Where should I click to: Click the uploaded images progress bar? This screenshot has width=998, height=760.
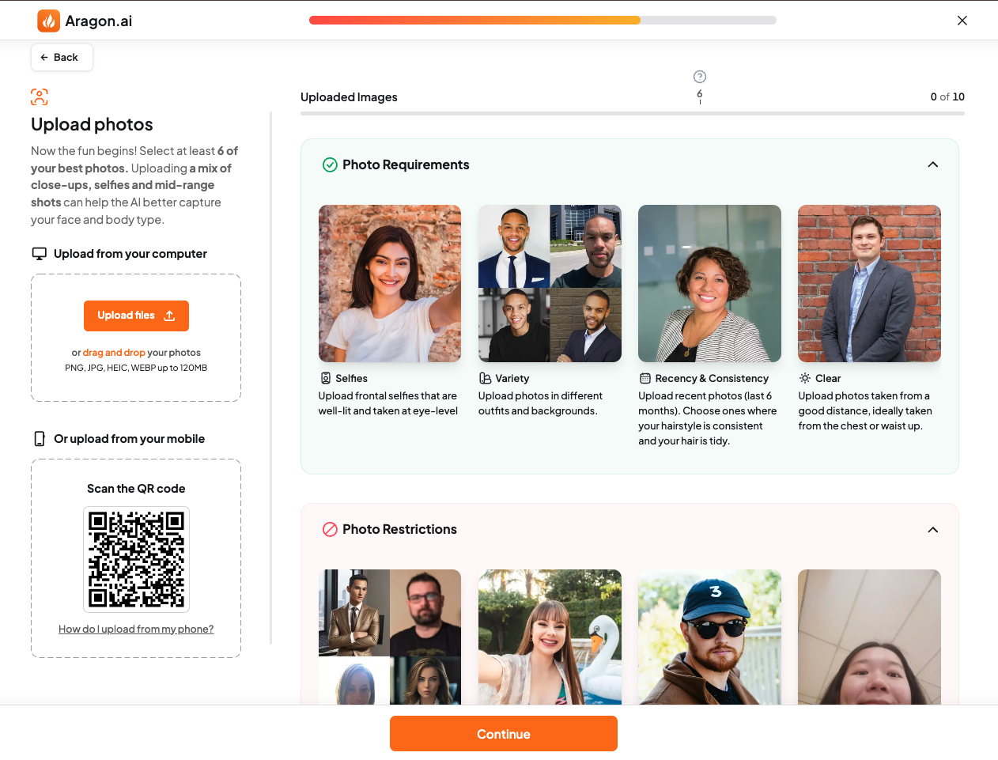pyautogui.click(x=632, y=114)
